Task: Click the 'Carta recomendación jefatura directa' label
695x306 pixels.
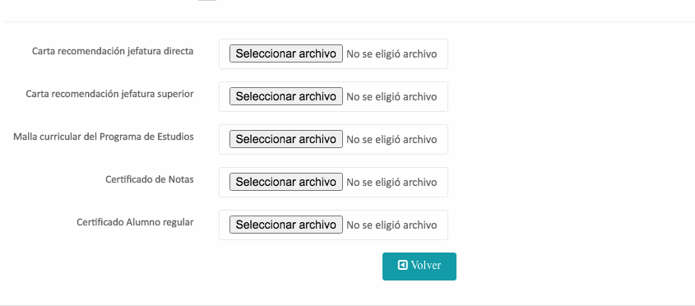Action: (x=113, y=51)
